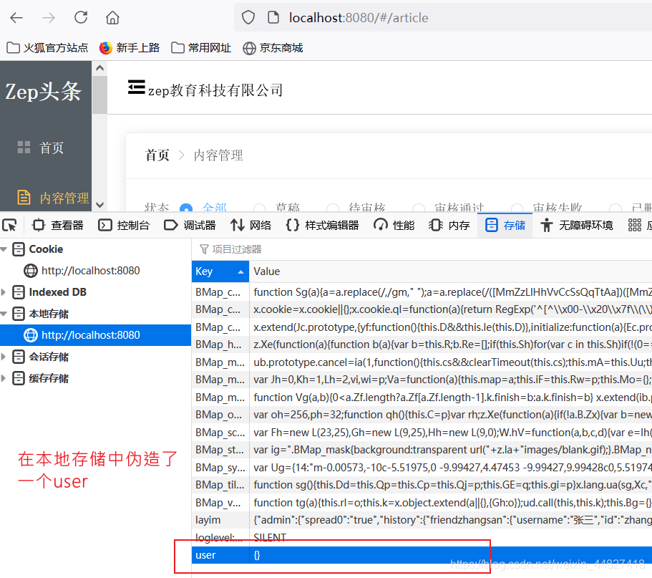Go back with the browser back arrow
Screen dimensions: 652x578
point(16,18)
